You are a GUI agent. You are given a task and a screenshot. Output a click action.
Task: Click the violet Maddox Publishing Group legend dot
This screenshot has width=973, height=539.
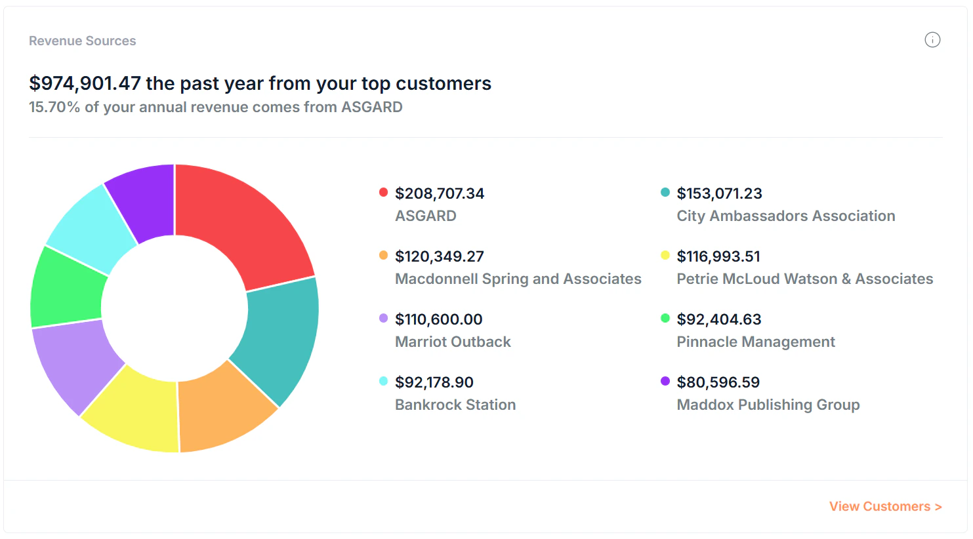(x=665, y=381)
